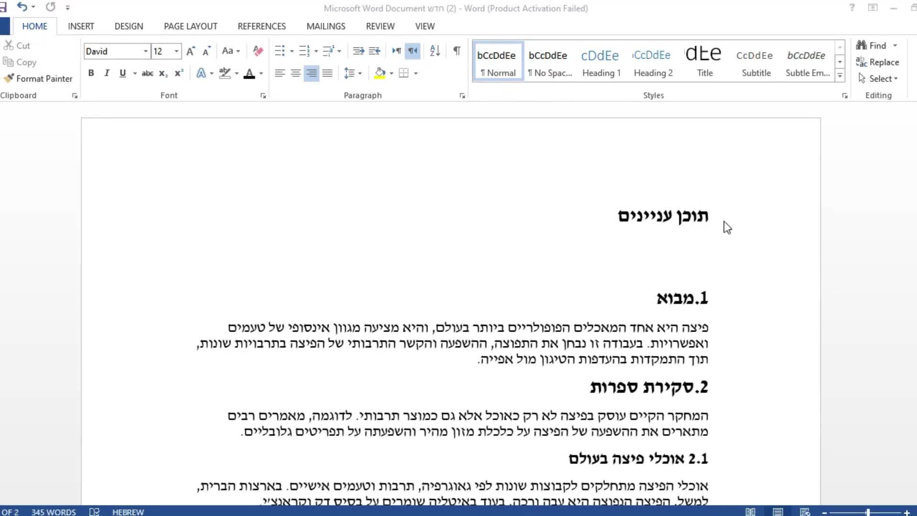The height and width of the screenshot is (516, 917).
Task: Open the font name David dropdown
Action: coord(145,51)
